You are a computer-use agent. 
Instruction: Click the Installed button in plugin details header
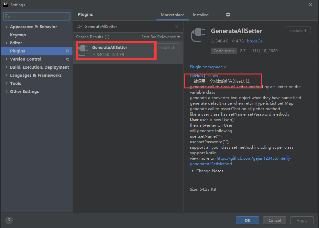pyautogui.click(x=298, y=30)
